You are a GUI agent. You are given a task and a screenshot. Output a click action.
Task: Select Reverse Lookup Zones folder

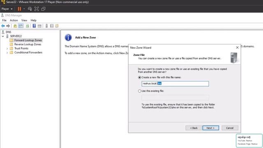pyautogui.click(x=28, y=44)
